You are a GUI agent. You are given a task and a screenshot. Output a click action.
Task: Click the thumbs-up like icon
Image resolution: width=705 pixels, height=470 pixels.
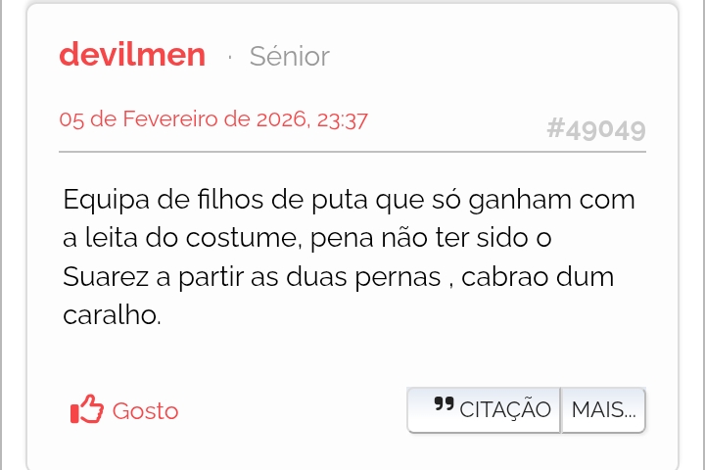pyautogui.click(x=86, y=410)
